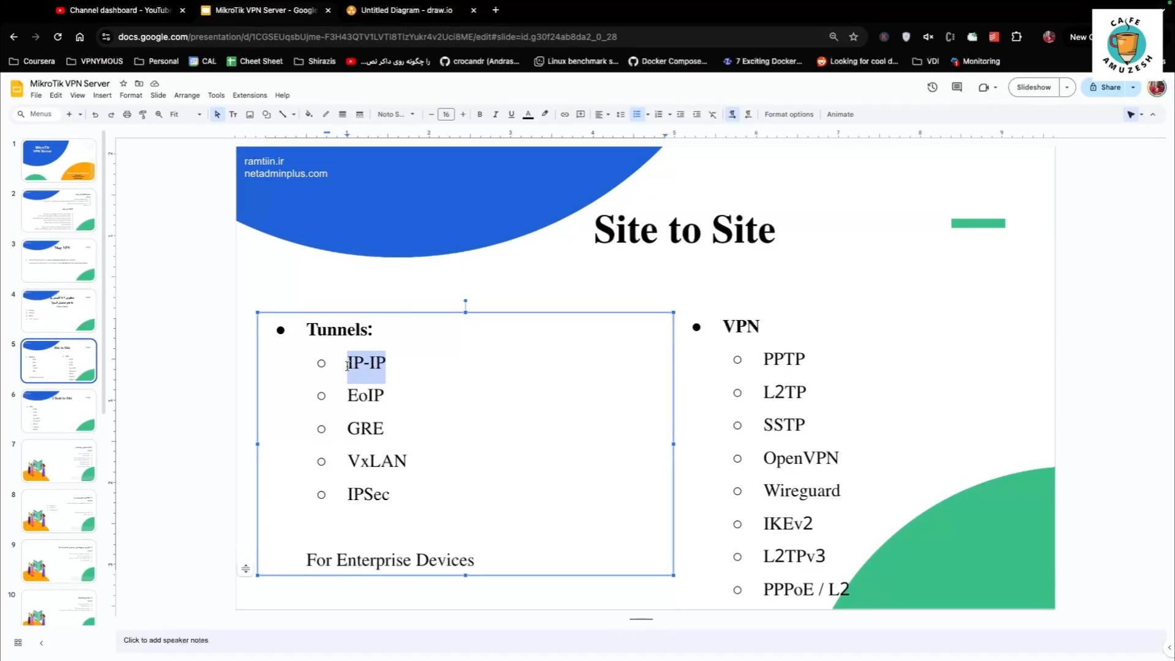1175x661 pixels.
Task: Open the Text color picker
Action: click(x=528, y=114)
